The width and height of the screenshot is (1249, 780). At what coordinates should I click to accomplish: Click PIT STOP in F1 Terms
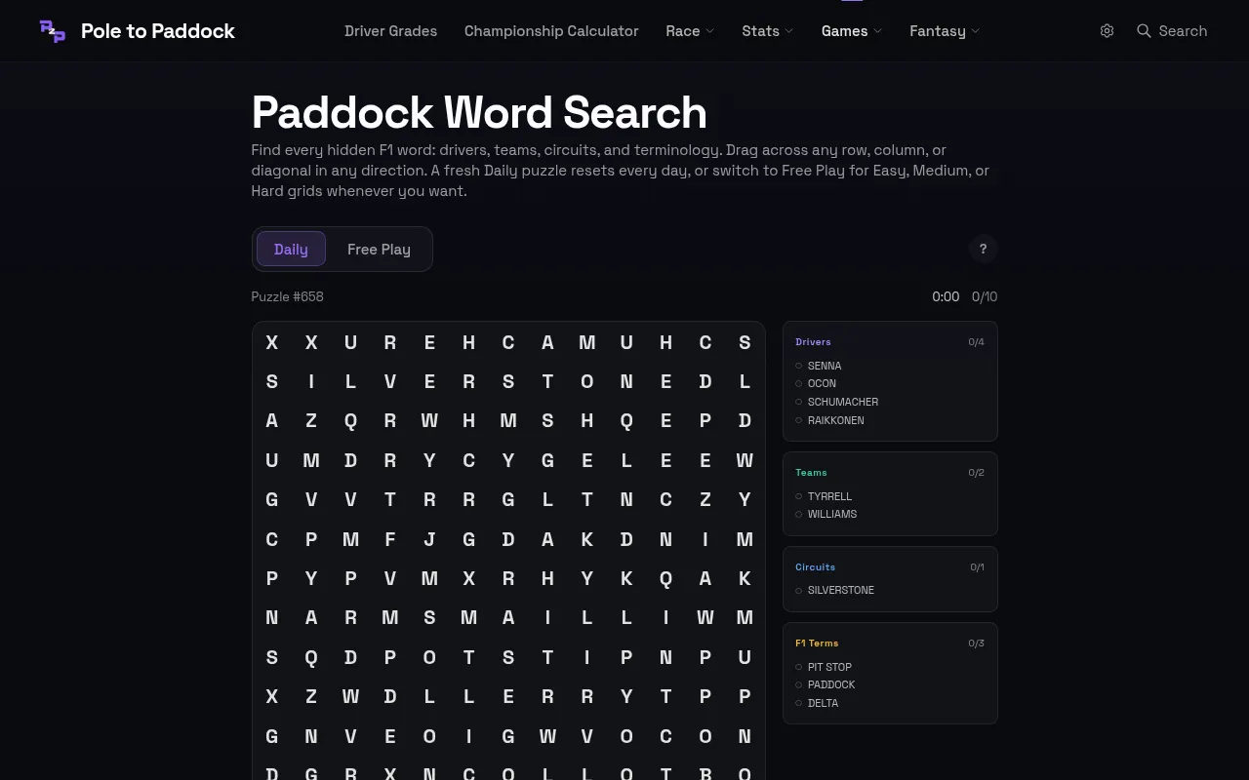point(829,667)
